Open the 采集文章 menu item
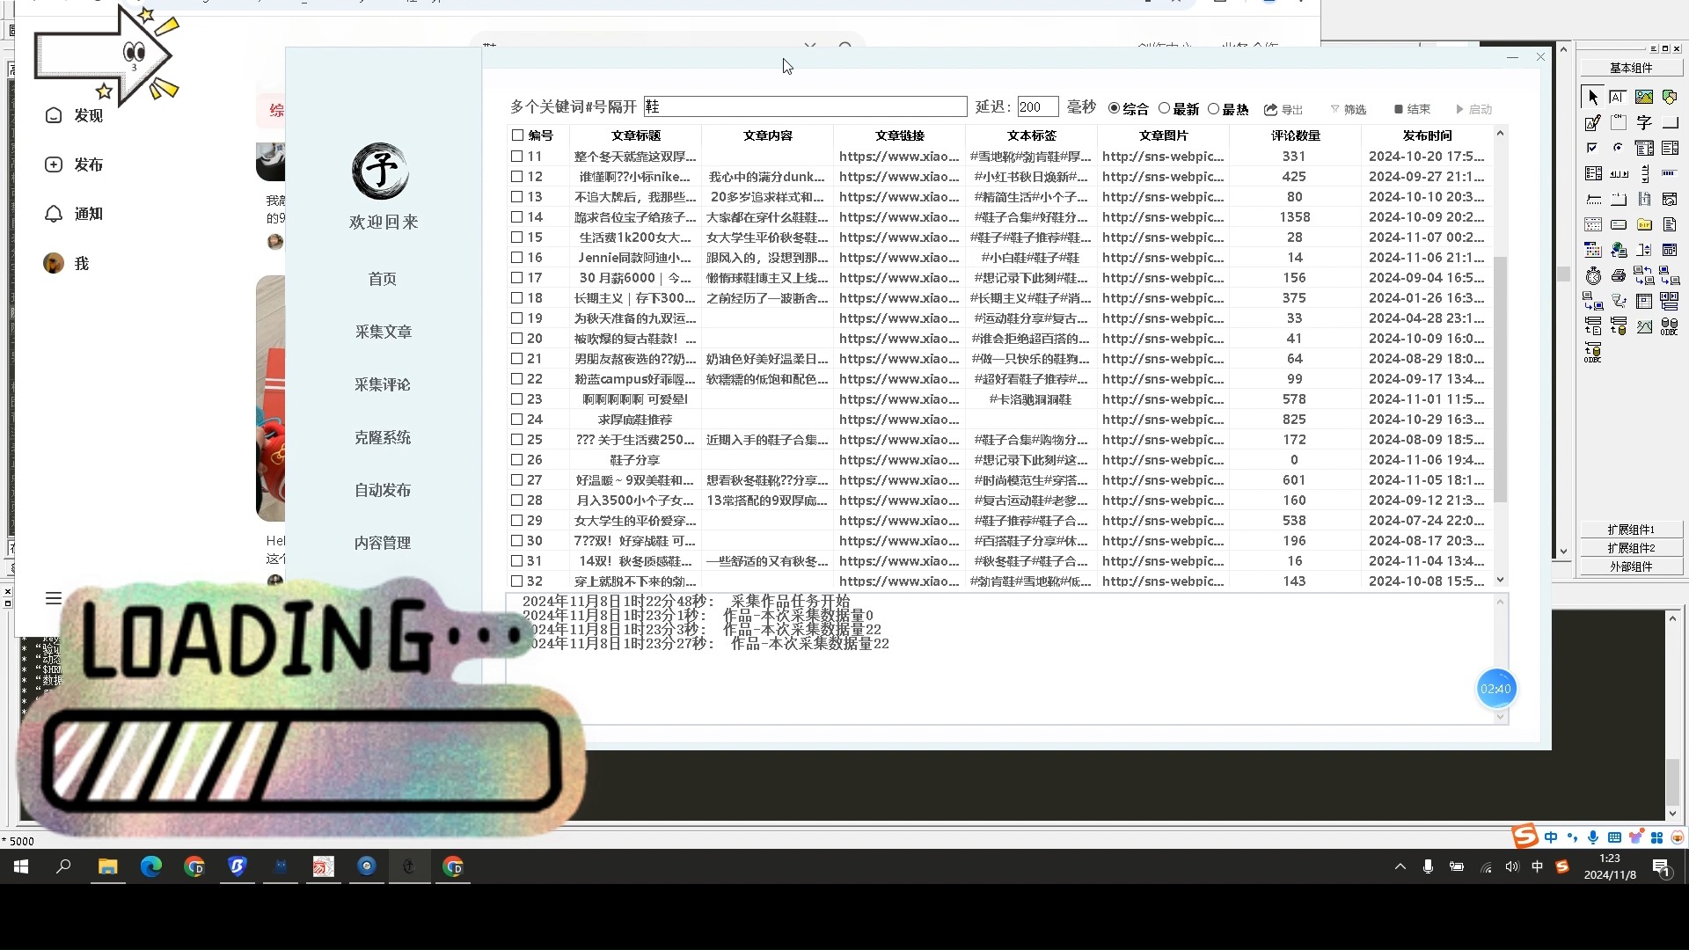This screenshot has height=950, width=1689. [x=383, y=332]
